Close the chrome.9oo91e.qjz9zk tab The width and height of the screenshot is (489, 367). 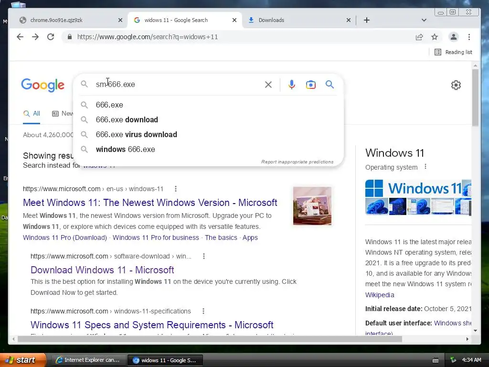click(x=120, y=20)
